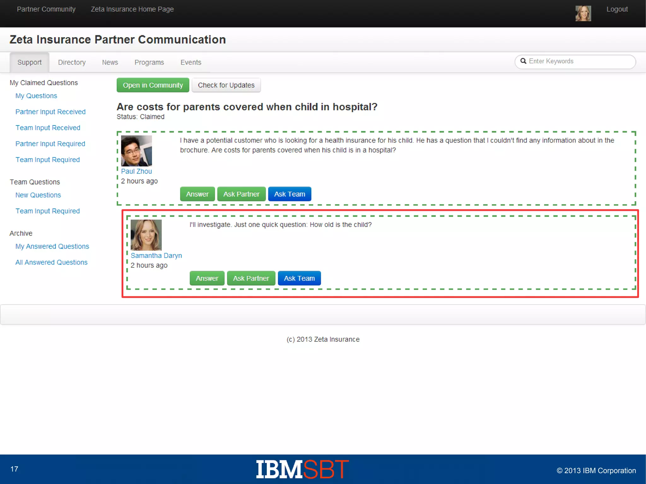Click Ask Partner on Samantha Daryn's post
This screenshot has width=646, height=484.
(x=251, y=278)
